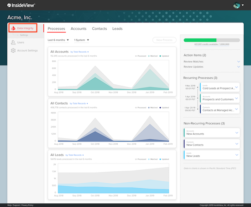Expand New Contacts process chevron

point(237,144)
